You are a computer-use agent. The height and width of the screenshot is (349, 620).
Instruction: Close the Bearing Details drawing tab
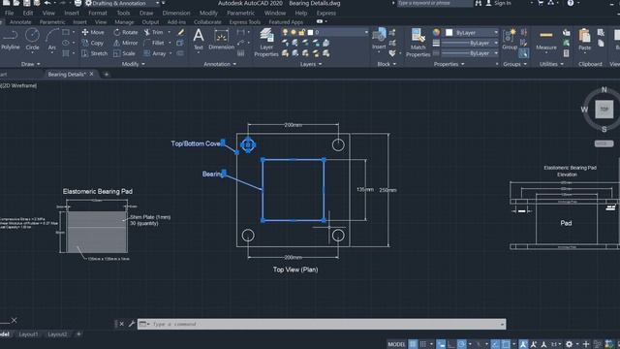point(91,74)
